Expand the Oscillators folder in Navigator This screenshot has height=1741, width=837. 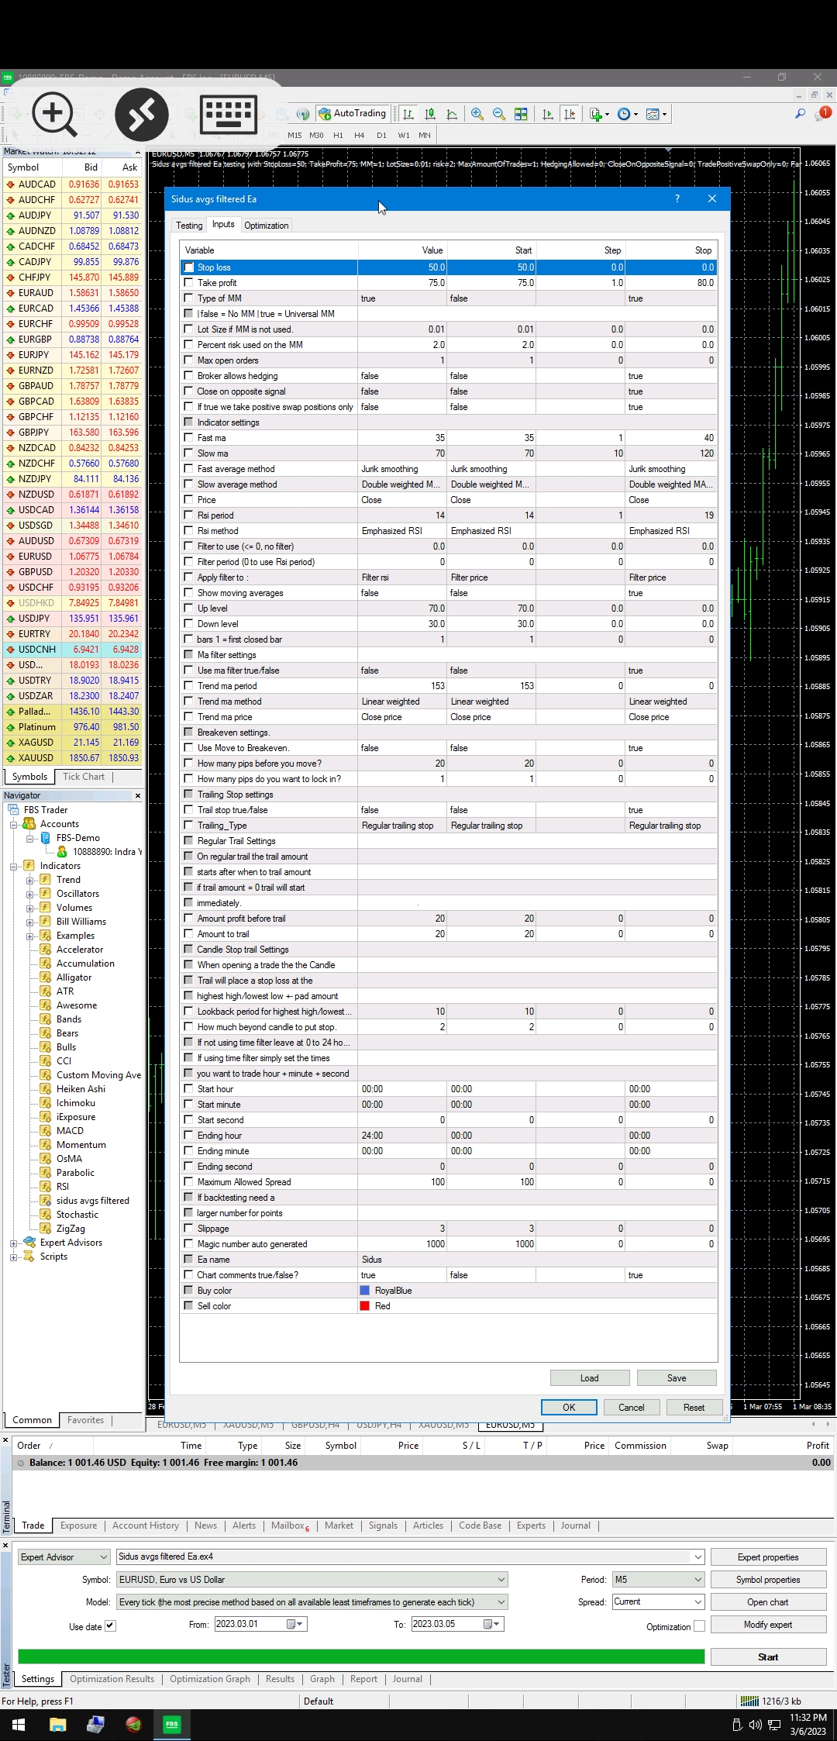click(x=29, y=894)
